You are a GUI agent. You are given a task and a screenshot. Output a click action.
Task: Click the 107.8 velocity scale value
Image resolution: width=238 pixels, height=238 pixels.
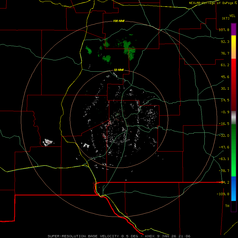[x=224, y=30]
